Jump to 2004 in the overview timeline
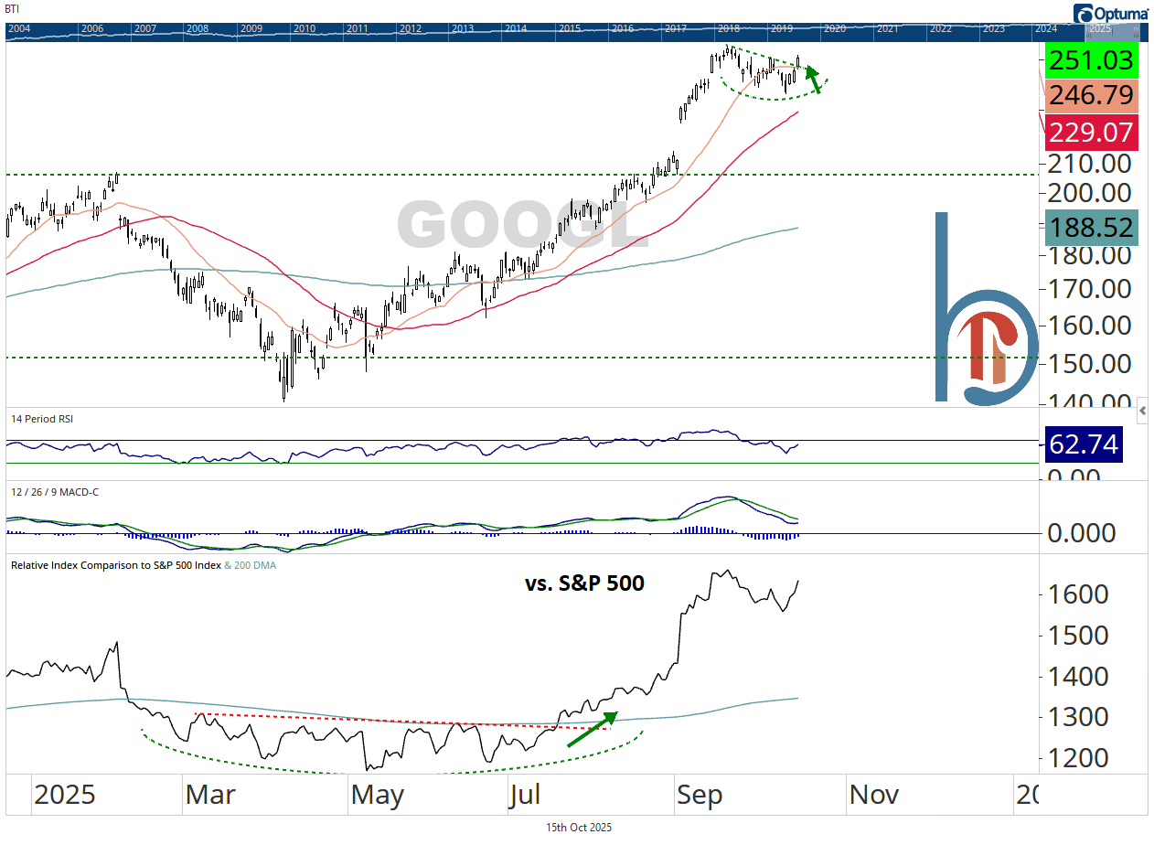This screenshot has height=845, width=1154. click(18, 29)
